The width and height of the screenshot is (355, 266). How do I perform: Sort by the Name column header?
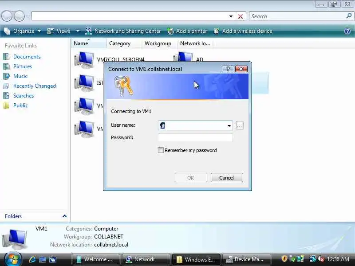(88, 43)
